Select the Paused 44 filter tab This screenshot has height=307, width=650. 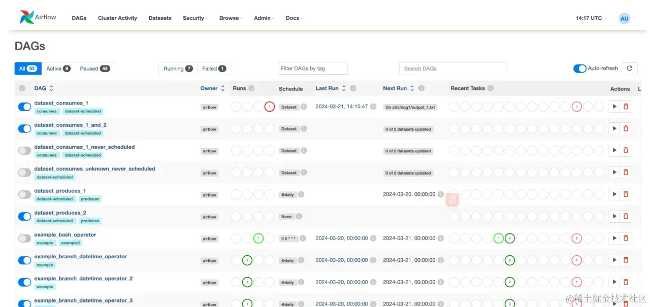click(x=95, y=69)
